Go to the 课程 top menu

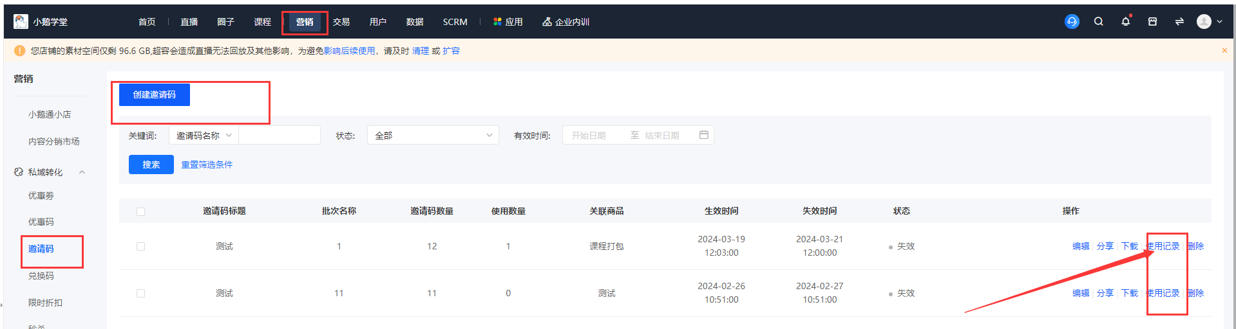point(262,22)
